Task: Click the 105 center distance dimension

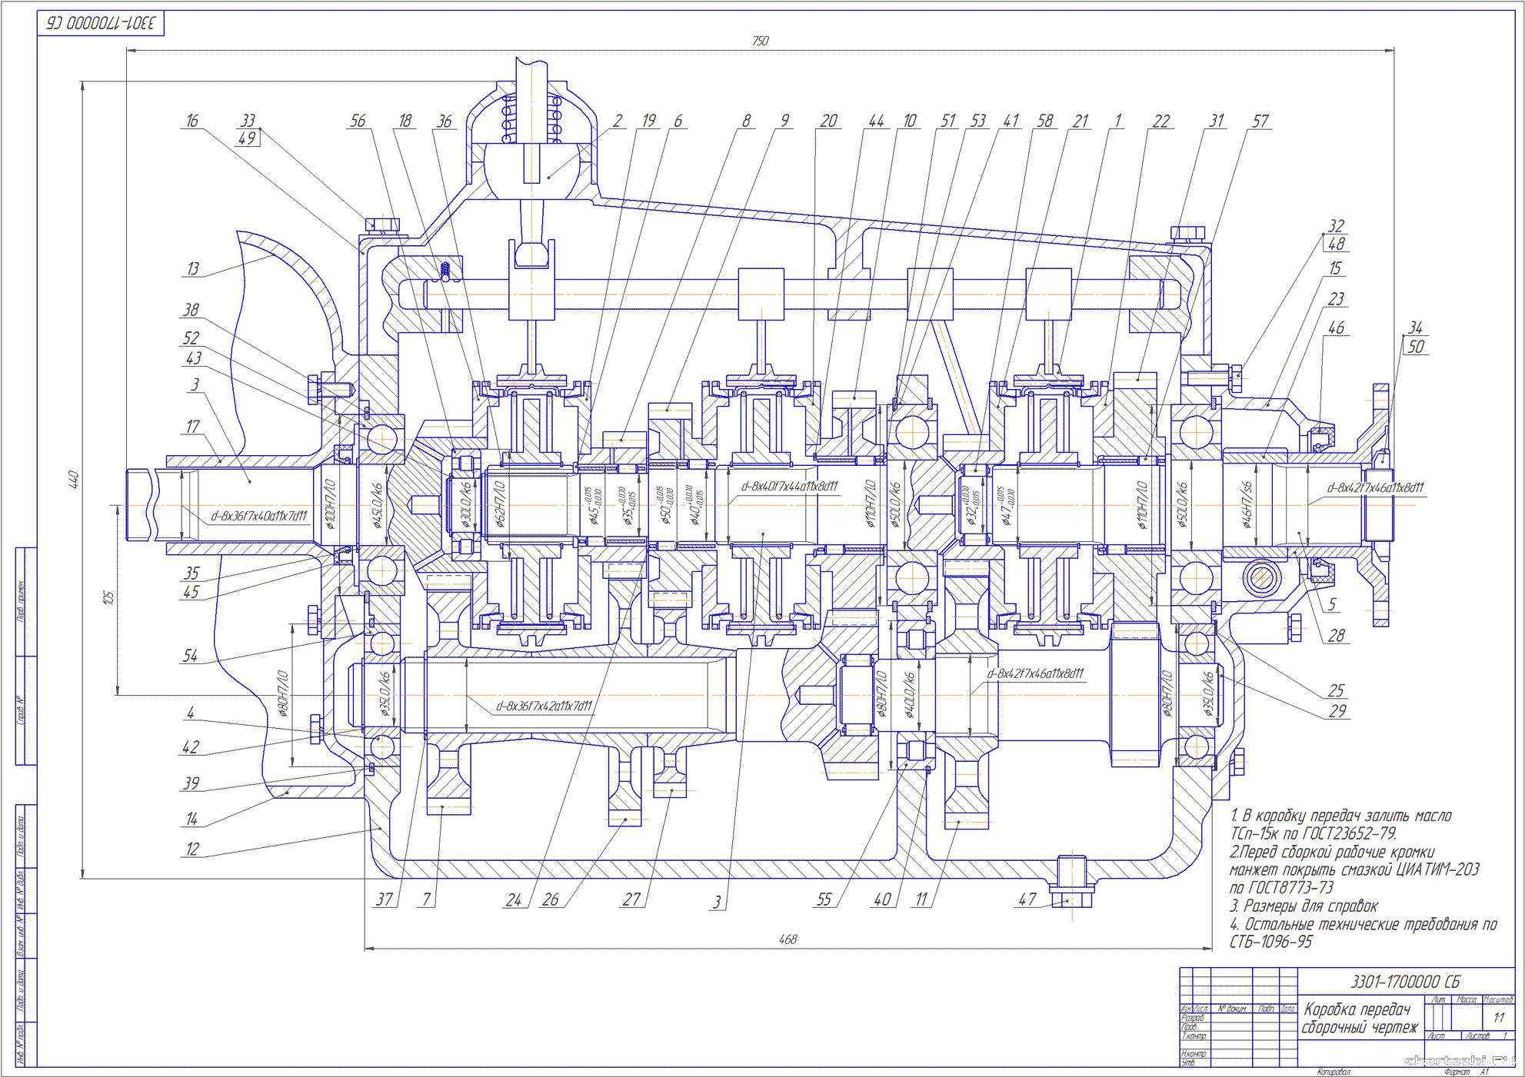Action: 108,597
